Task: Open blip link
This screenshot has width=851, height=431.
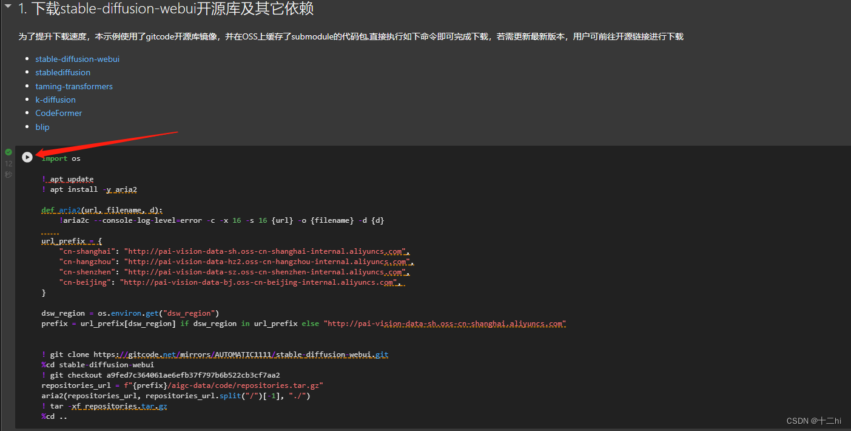Action: click(42, 127)
